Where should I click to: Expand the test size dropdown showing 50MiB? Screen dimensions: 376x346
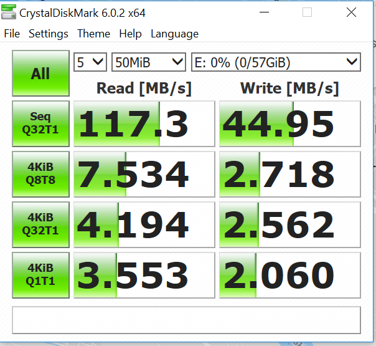point(149,62)
